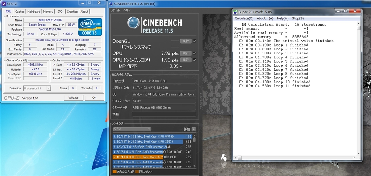This screenshot has width=371, height=176.
Task: Click the Code Name value Sandy Bridge
Action: pos(37,25)
